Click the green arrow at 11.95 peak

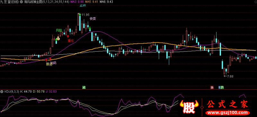[x=80, y=14]
